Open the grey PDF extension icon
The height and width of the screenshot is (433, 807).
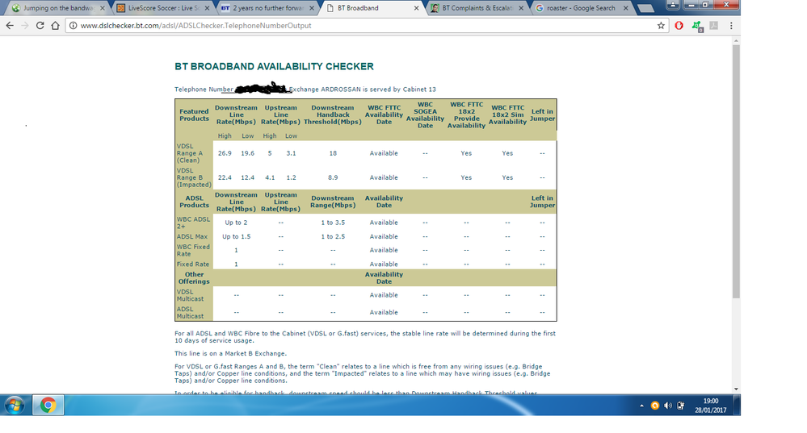(x=713, y=25)
